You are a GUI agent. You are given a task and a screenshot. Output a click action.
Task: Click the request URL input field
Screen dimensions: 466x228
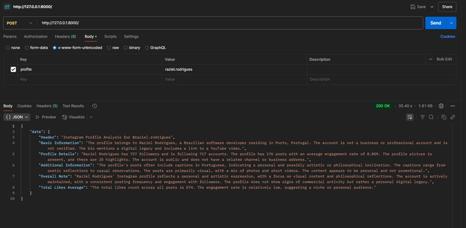pos(230,23)
